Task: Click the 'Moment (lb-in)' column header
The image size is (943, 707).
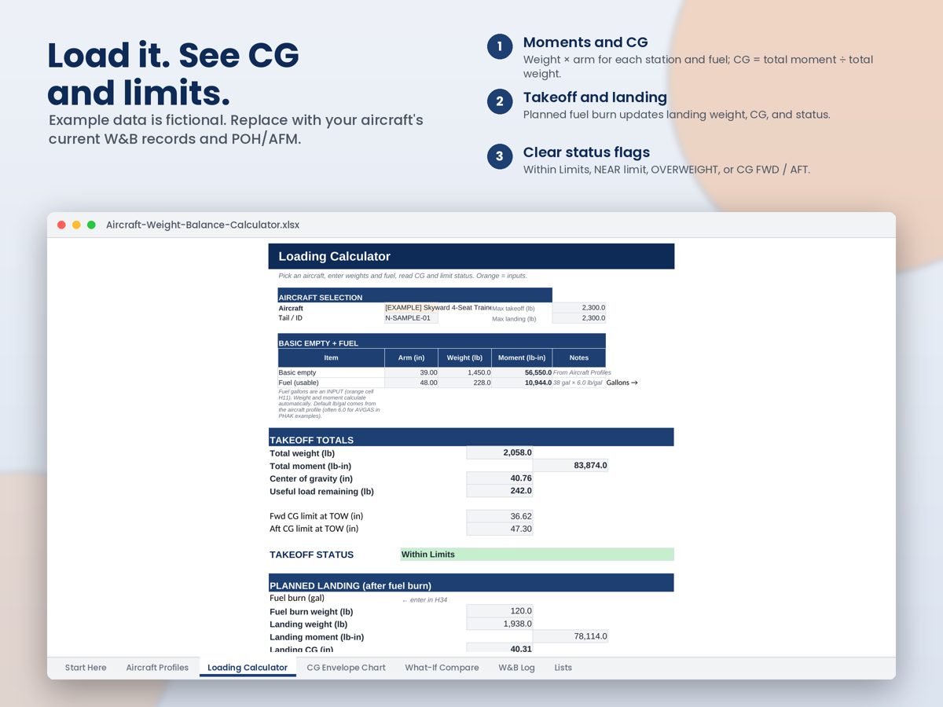Action: (522, 357)
